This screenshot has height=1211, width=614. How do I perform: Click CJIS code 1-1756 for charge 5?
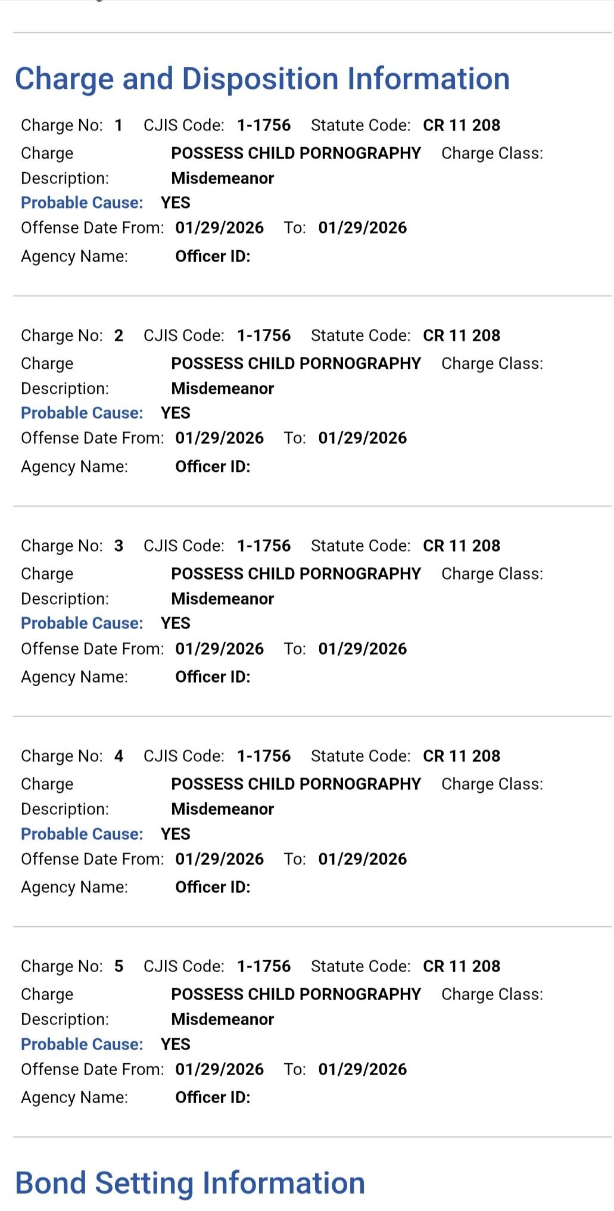(263, 967)
